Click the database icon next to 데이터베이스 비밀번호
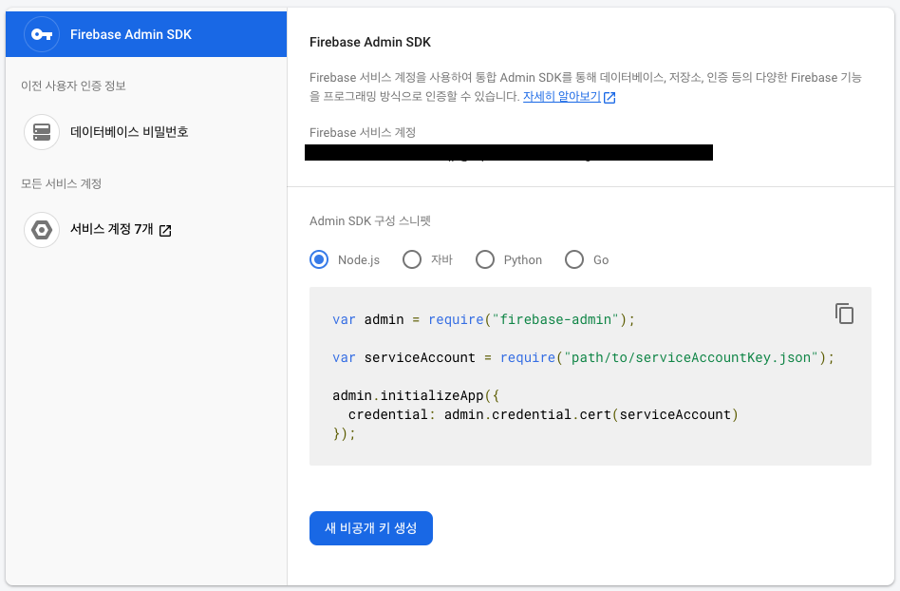The height and width of the screenshot is (591, 900). click(x=42, y=132)
